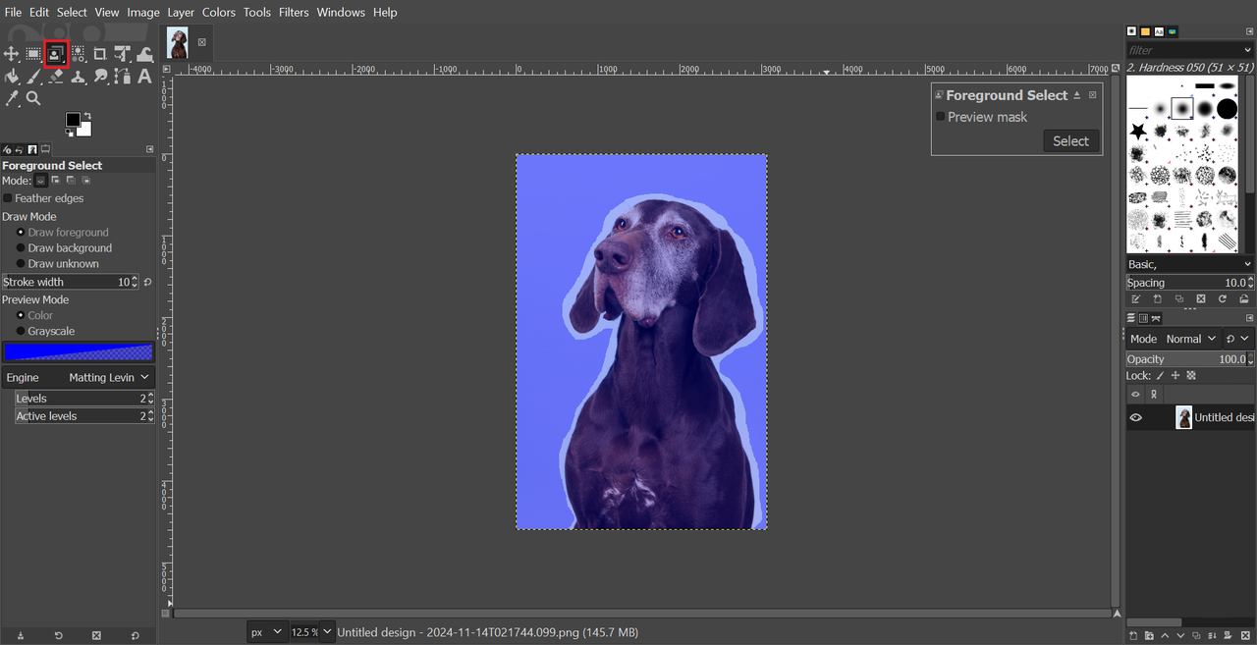
Task: Select the Foreground Select tool
Action: [x=56, y=54]
